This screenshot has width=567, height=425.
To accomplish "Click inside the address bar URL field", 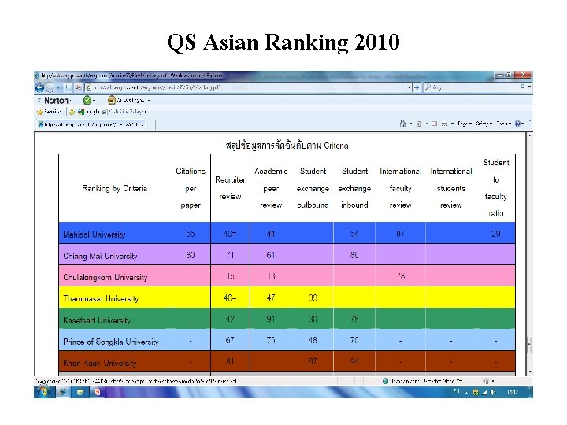I will tap(246, 87).
